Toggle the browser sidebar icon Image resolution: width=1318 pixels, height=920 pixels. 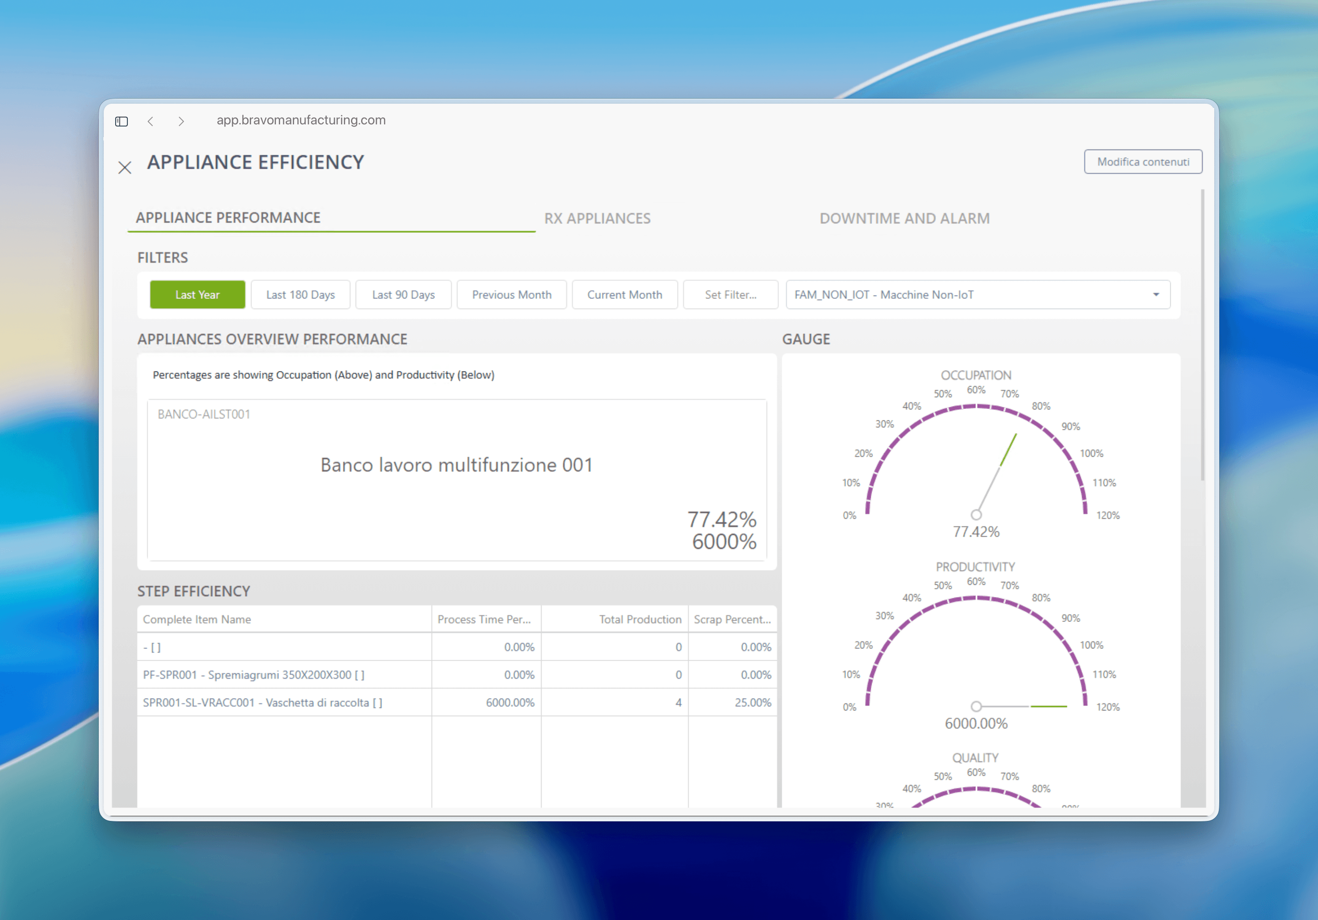pyautogui.click(x=121, y=121)
